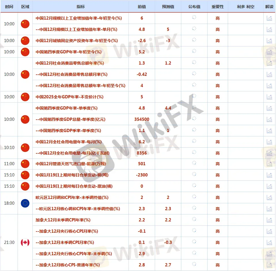Screen dimensions: 276x271
Task: Click loading 公布值 spinner in 管道天然气进口量 row
Action: [194, 163]
